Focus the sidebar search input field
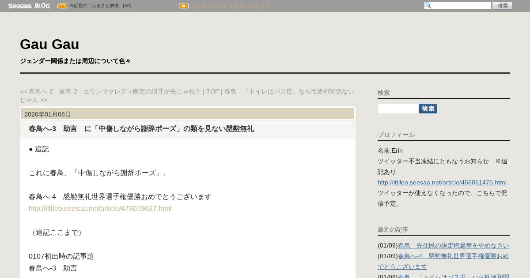The image size is (530, 278). point(398,109)
